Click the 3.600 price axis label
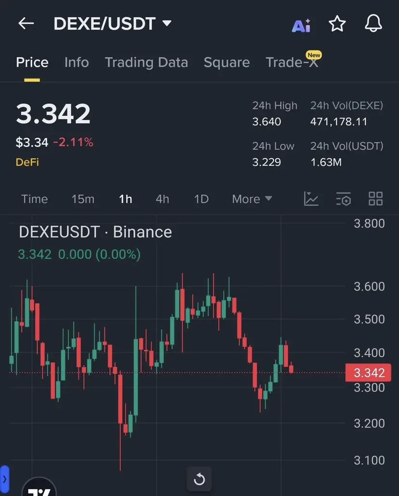 (x=369, y=287)
